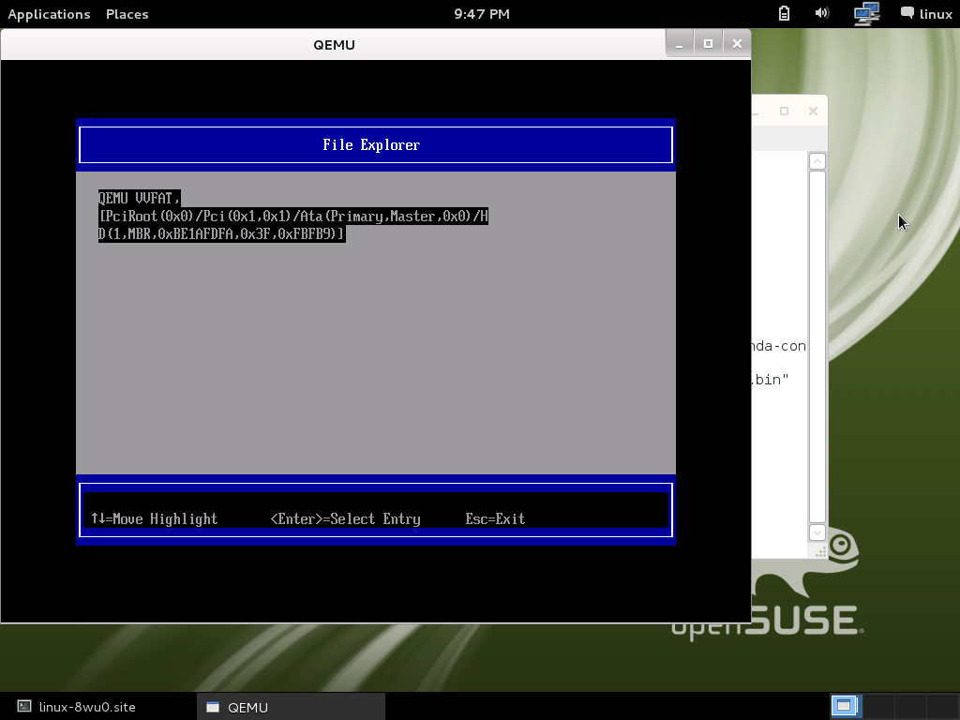Click the scrollbar down arrow
The image size is (960, 720).
[817, 532]
